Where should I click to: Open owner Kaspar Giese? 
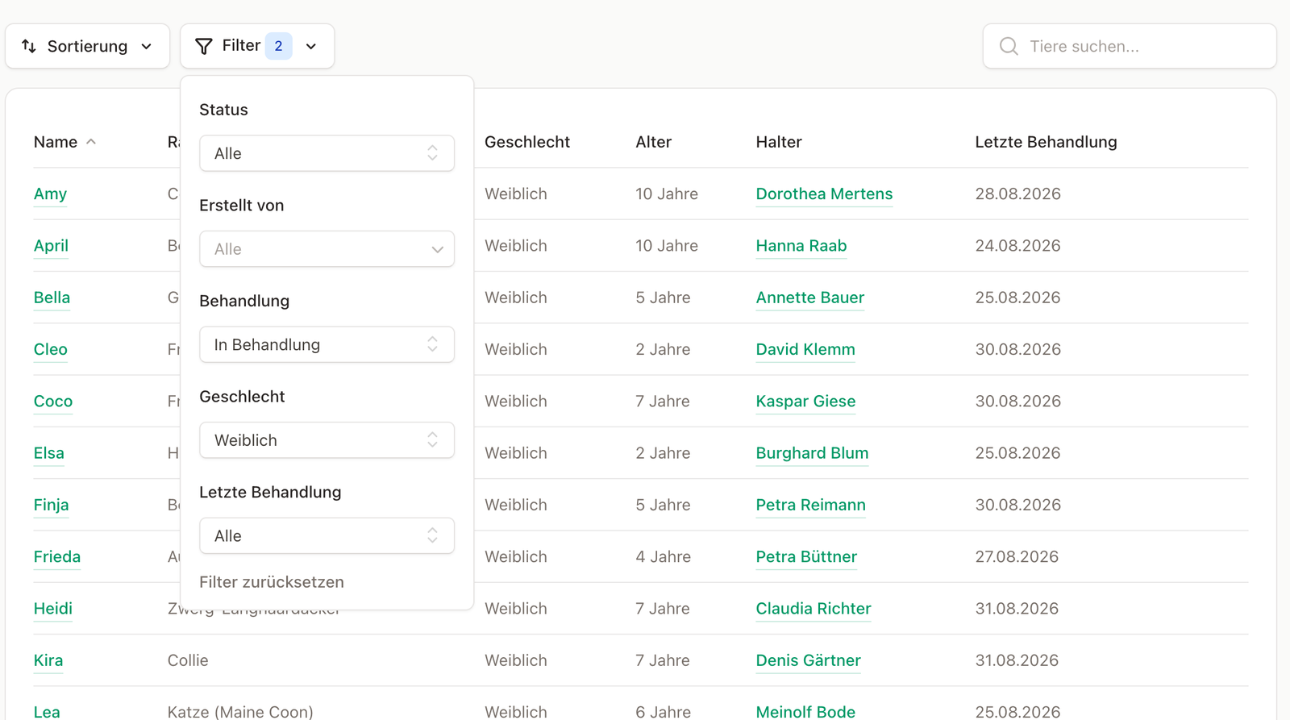point(806,402)
